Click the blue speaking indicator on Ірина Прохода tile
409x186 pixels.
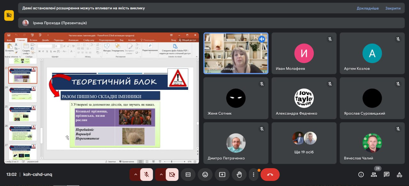click(x=262, y=39)
